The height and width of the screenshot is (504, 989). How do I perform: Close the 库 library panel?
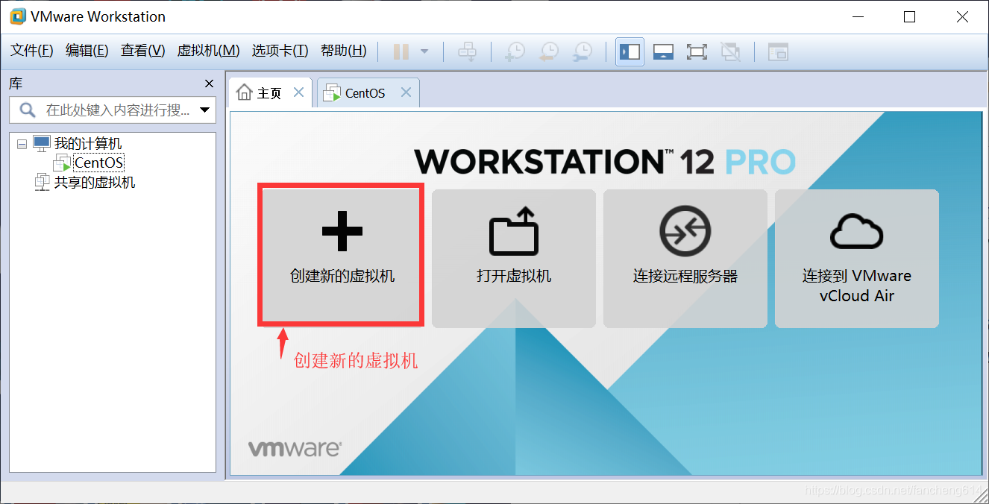click(209, 84)
